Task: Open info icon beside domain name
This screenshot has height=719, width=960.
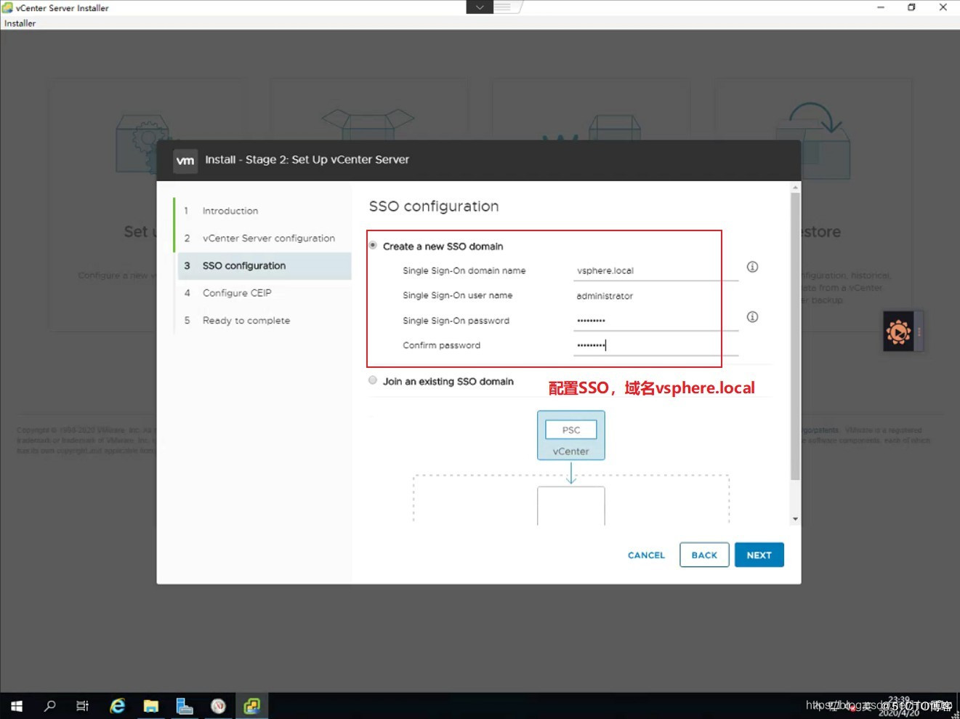Action: [752, 267]
